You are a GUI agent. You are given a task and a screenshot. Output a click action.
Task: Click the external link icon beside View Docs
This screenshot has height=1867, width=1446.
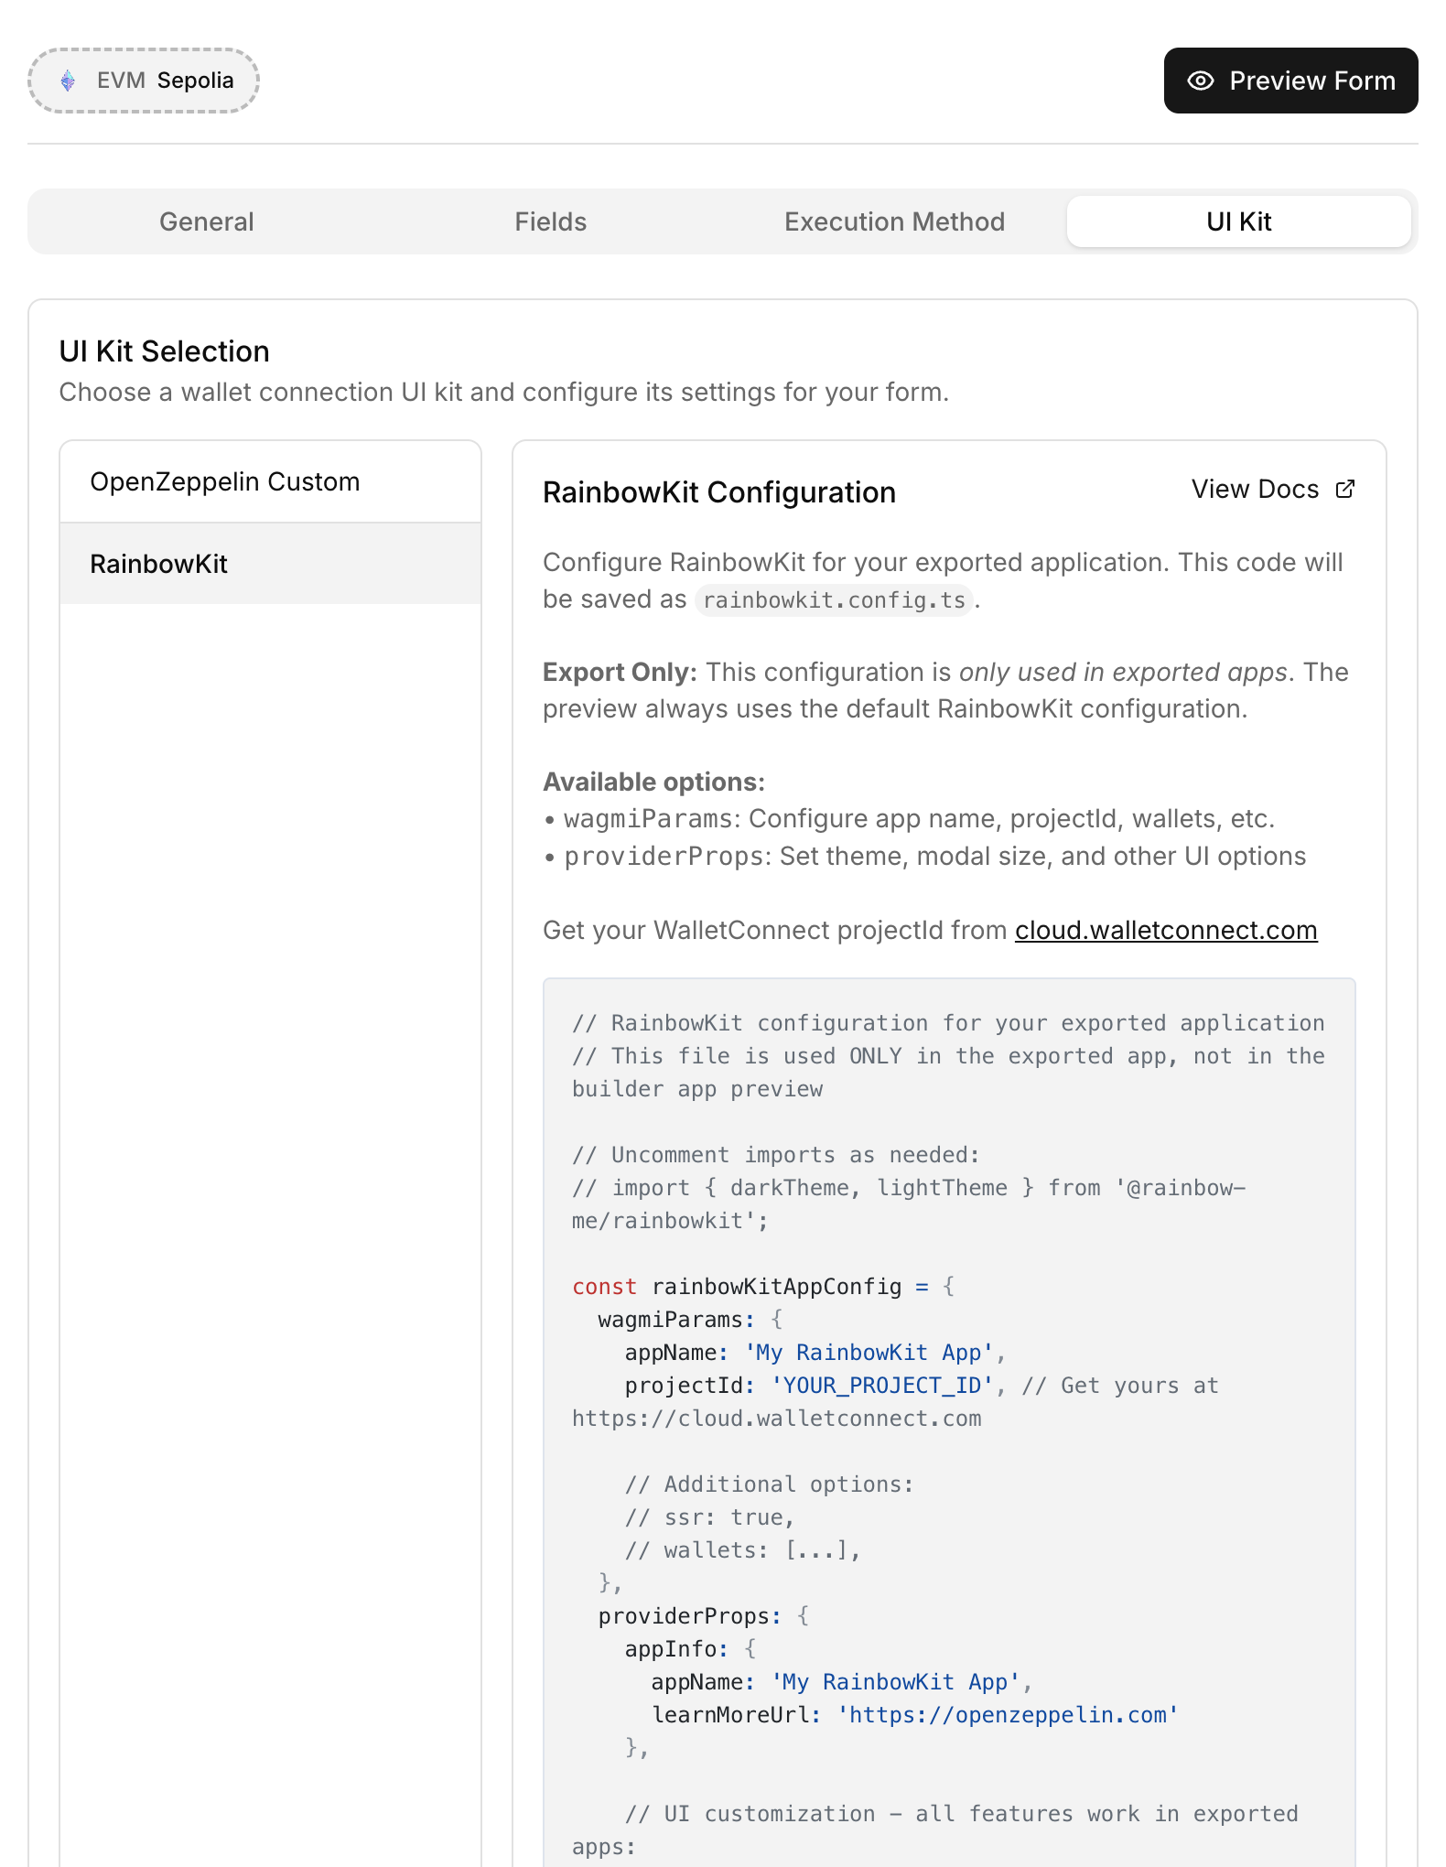[1344, 490]
